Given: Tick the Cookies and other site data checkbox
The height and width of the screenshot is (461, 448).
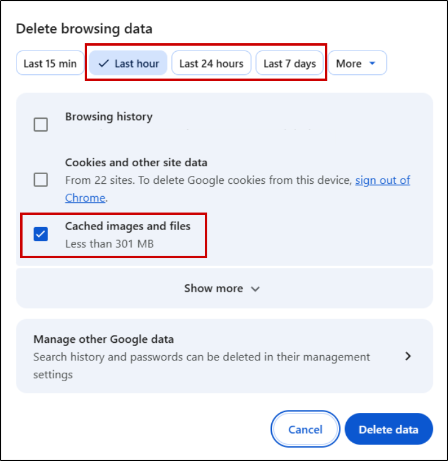Looking at the screenshot, I should 41,180.
